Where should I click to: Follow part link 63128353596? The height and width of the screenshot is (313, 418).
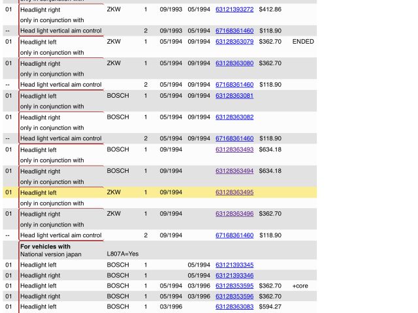[x=234, y=296]
